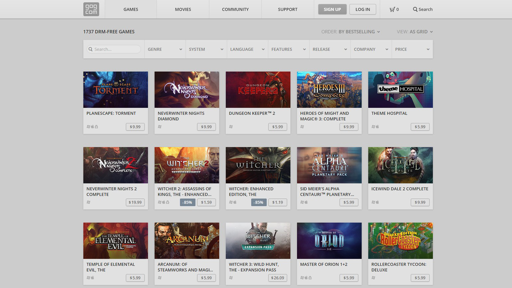512x288 pixels.
Task: Expand the PRICE filter dropdown
Action: 412,49
